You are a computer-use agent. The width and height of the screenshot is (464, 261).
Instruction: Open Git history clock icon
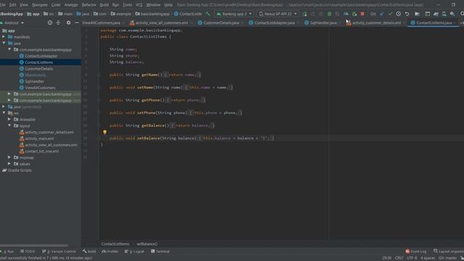pyautogui.click(x=399, y=14)
